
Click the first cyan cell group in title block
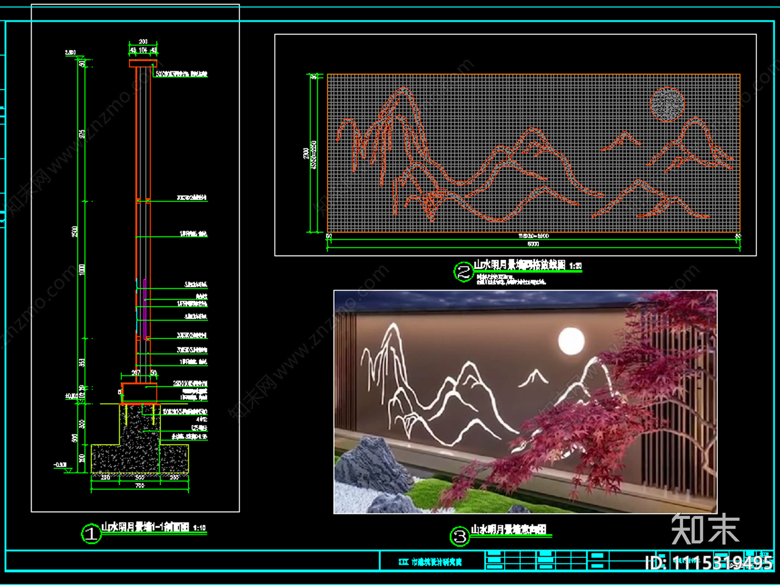tap(494, 560)
